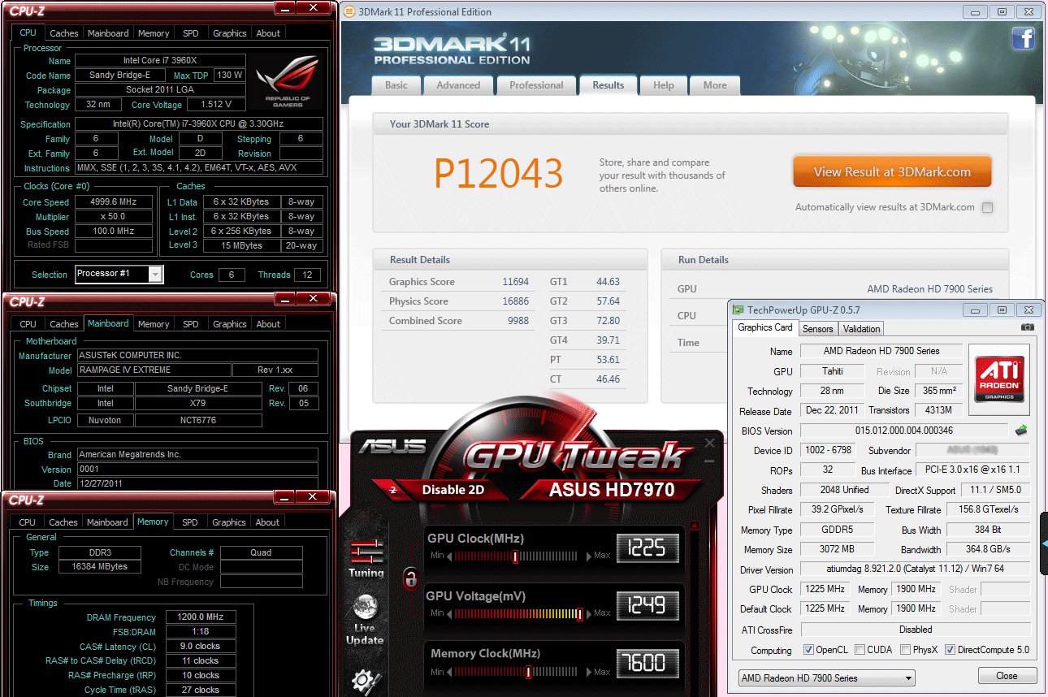The height and width of the screenshot is (697, 1048).
Task: Open Live Update in GPU Tweak
Action: (x=365, y=620)
